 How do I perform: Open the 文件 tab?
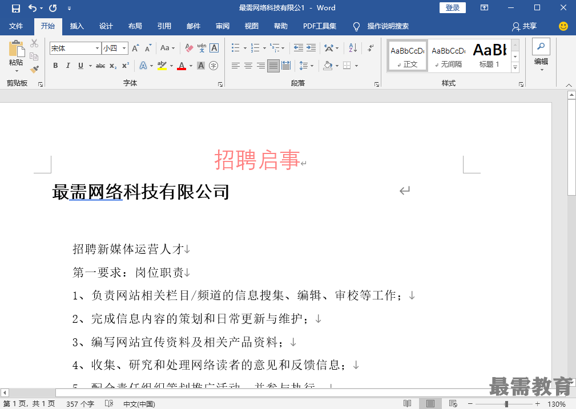tap(16, 26)
